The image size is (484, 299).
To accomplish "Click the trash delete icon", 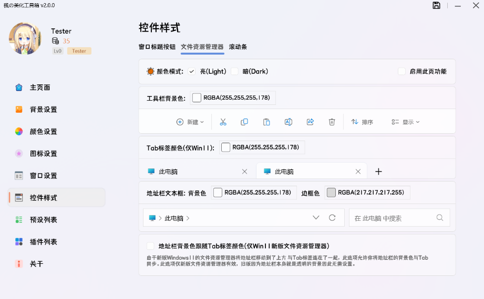I will (x=332, y=122).
